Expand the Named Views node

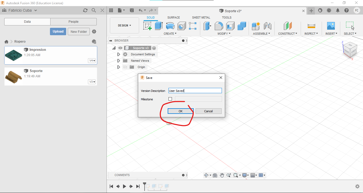pyautogui.click(x=119, y=61)
